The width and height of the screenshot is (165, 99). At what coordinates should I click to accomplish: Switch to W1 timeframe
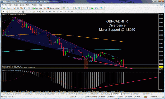tap(68, 12)
